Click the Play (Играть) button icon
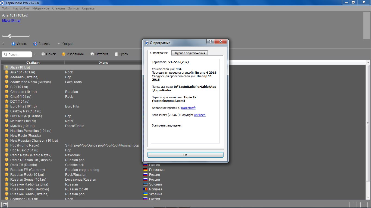The height and width of the screenshot is (208, 371). coord(14,44)
